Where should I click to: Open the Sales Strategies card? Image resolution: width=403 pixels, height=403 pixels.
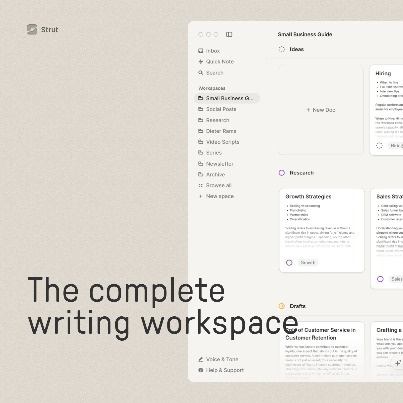tap(387, 238)
